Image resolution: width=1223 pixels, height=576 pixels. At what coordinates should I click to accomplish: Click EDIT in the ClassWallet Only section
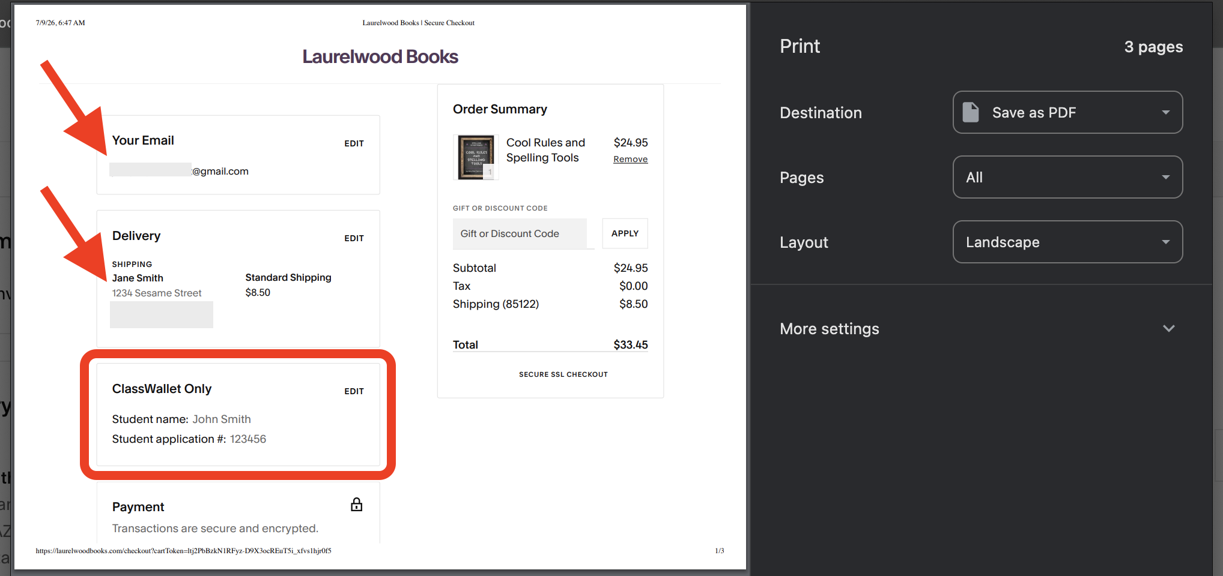click(354, 391)
